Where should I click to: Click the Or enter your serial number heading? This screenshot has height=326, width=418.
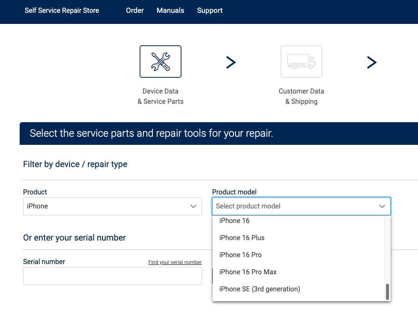tap(74, 238)
